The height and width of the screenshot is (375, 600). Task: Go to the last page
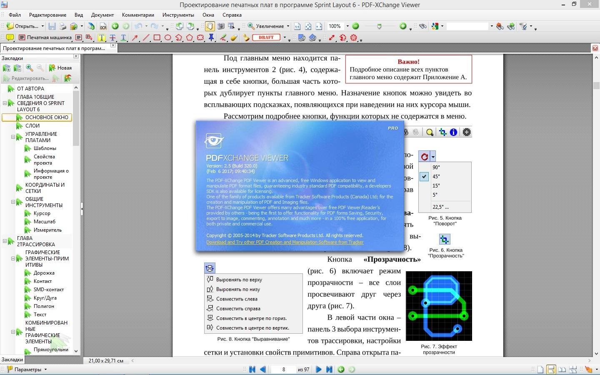click(329, 369)
